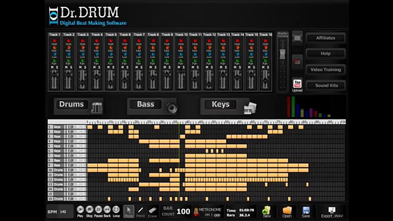This screenshot has width=393, height=221.
Task: Export the song as .WAV
Action: click(x=332, y=212)
